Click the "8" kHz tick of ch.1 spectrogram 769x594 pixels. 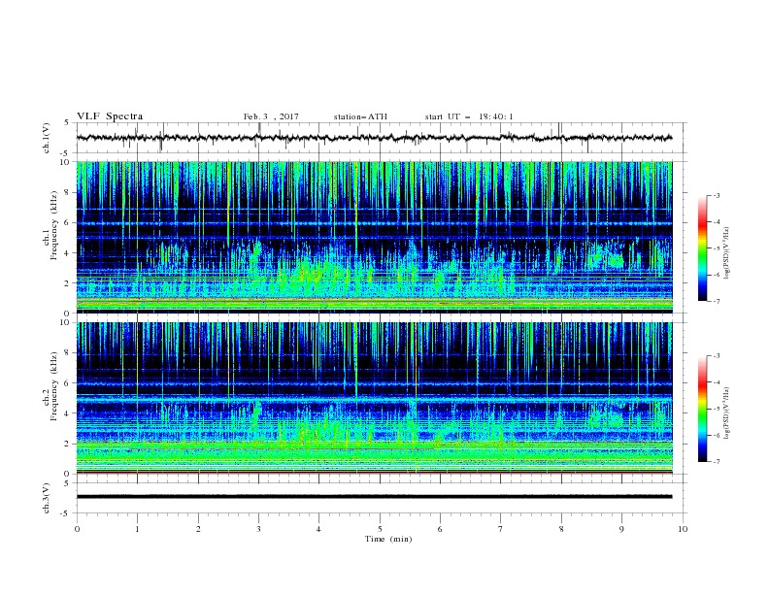[68, 192]
